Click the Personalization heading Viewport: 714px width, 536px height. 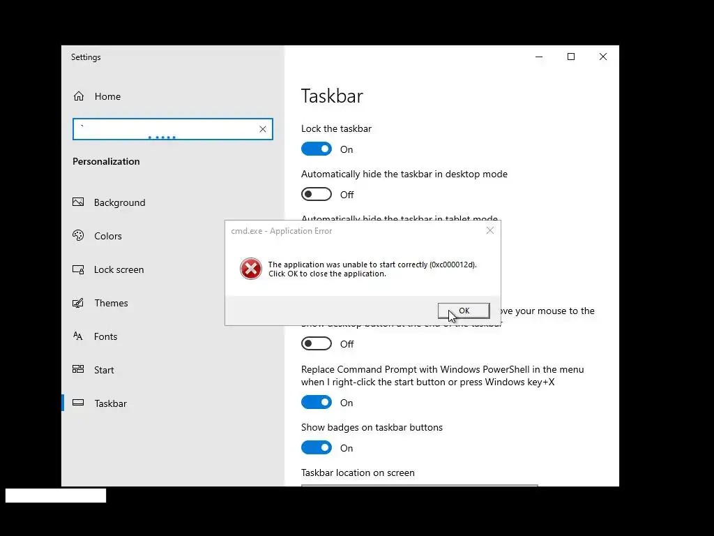click(106, 161)
